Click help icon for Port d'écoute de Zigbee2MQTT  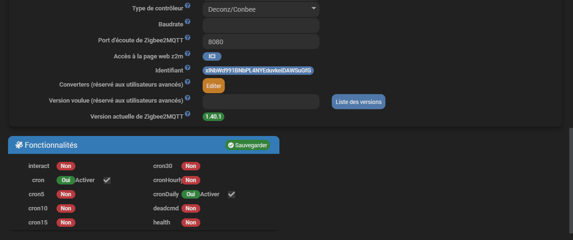click(x=188, y=38)
